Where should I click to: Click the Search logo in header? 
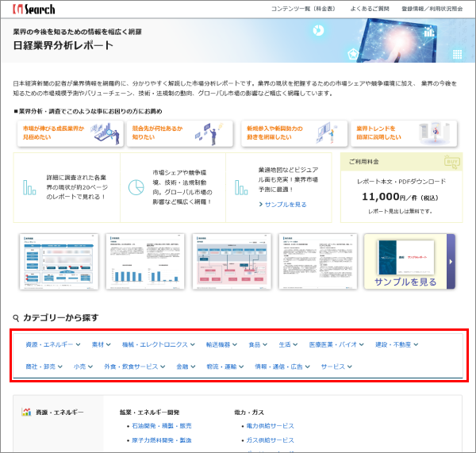coord(33,9)
